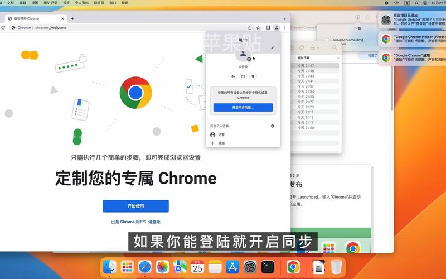The image size is (446, 279).
Task: Open Photos from the Dock
Action: [162, 267]
